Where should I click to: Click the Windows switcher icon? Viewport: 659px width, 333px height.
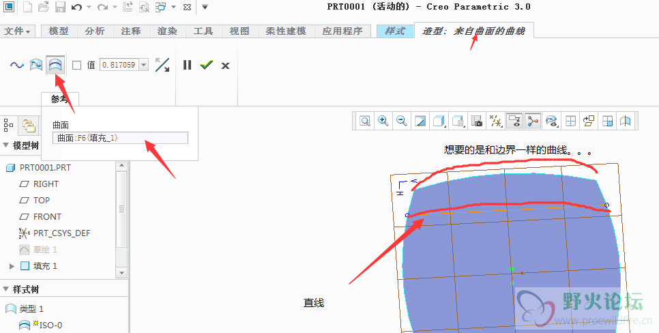tap(160, 7)
